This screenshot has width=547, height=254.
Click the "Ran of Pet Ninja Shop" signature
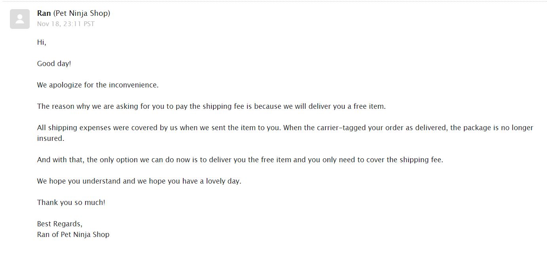73,235
